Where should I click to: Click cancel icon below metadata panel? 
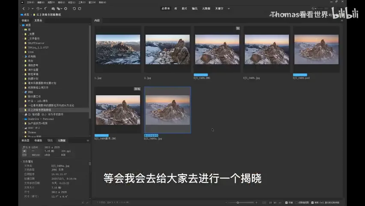[83, 203]
